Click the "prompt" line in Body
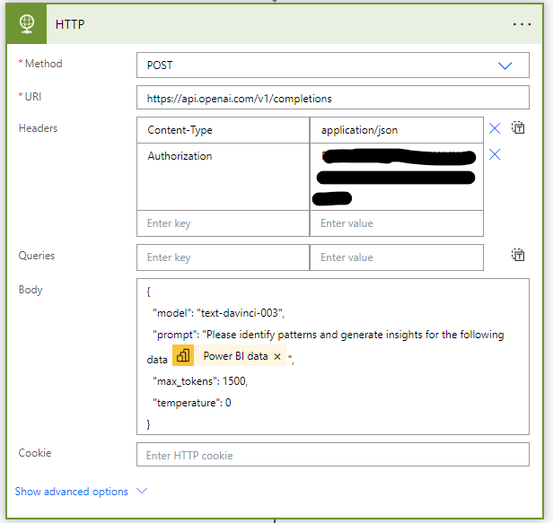The height and width of the screenshot is (523, 553). point(328,335)
